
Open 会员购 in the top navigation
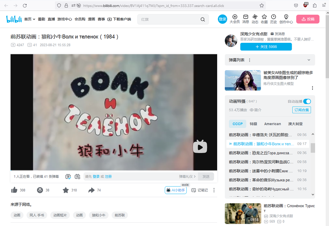click(80, 19)
